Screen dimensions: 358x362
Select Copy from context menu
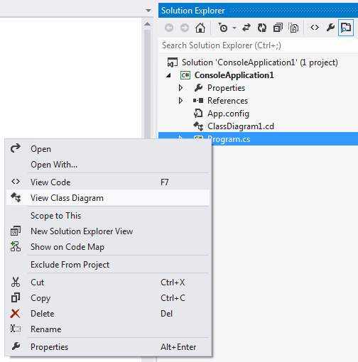[108, 298]
